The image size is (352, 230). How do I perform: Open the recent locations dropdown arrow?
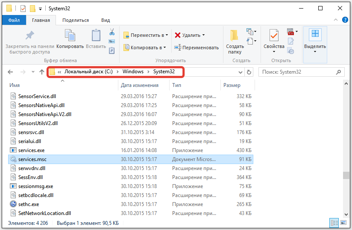[x=33, y=72]
